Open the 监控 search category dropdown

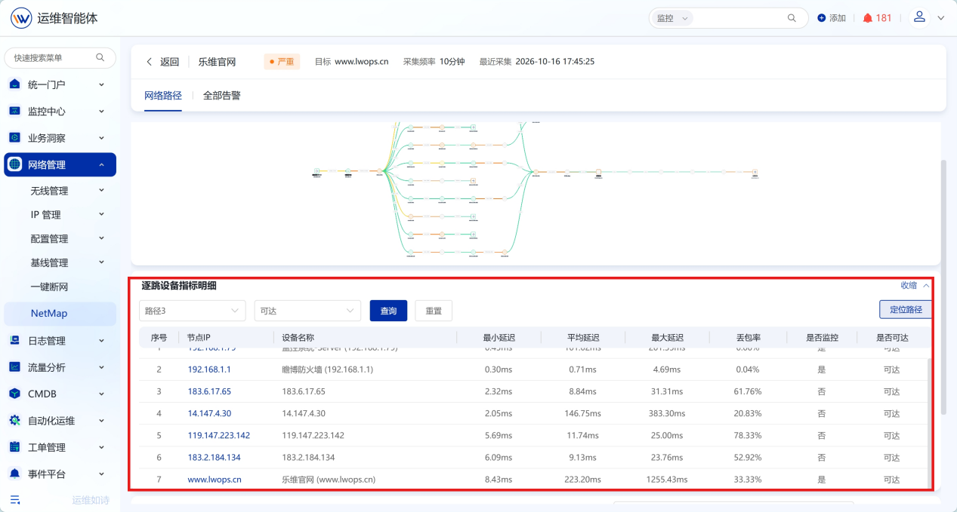pyautogui.click(x=672, y=18)
